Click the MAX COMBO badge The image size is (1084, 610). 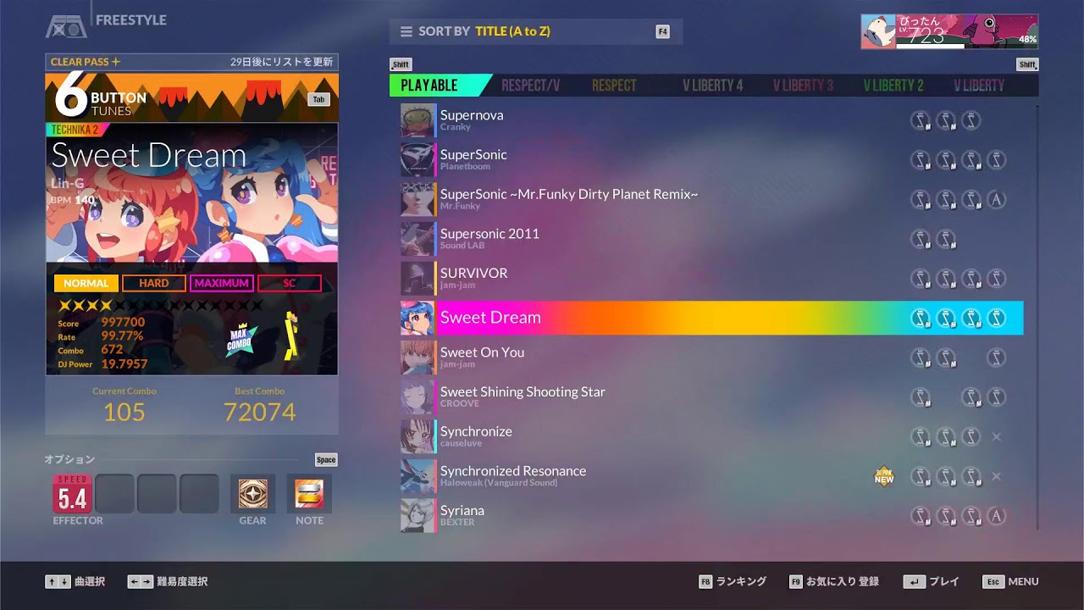tap(242, 340)
